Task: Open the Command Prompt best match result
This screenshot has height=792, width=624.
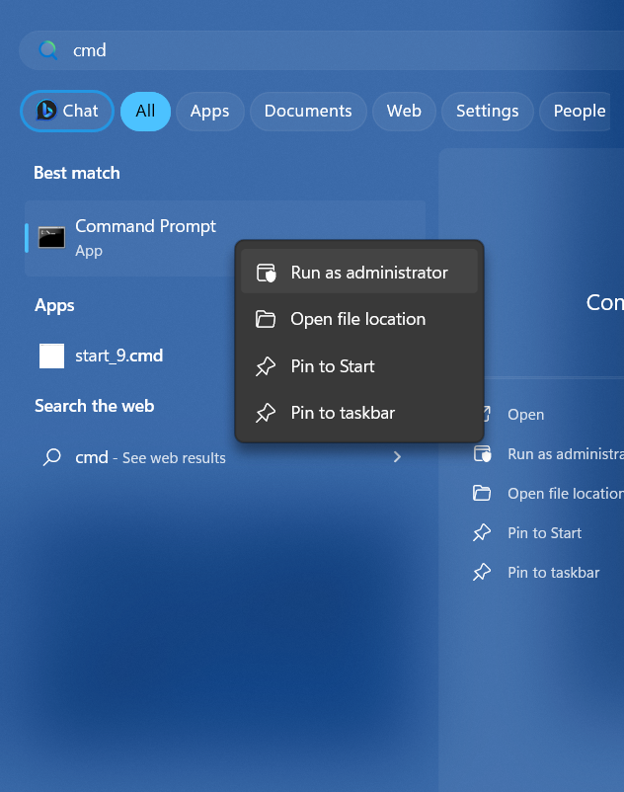Action: click(x=225, y=238)
